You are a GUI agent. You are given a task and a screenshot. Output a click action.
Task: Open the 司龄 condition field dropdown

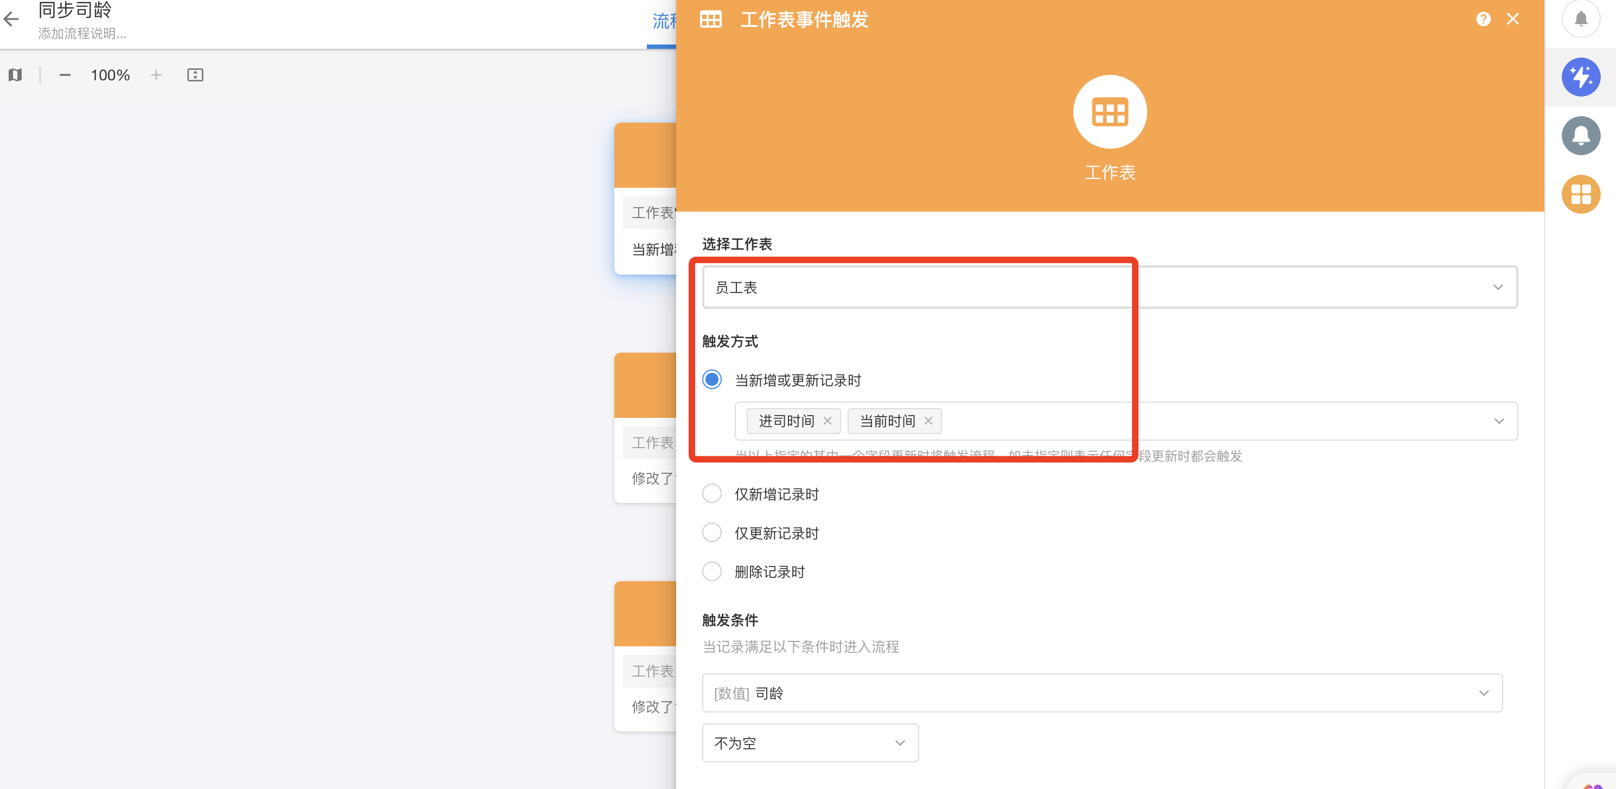click(1483, 692)
